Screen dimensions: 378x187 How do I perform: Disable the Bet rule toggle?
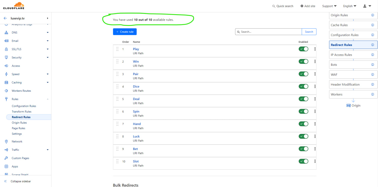click(303, 149)
